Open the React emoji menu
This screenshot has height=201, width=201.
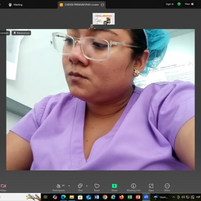(97, 187)
